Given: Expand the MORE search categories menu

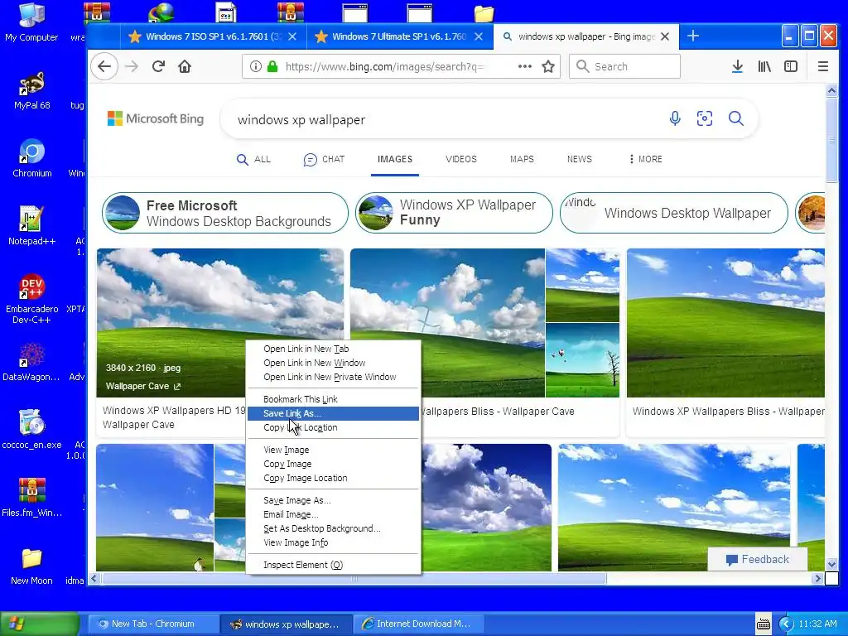Looking at the screenshot, I should click(x=646, y=160).
